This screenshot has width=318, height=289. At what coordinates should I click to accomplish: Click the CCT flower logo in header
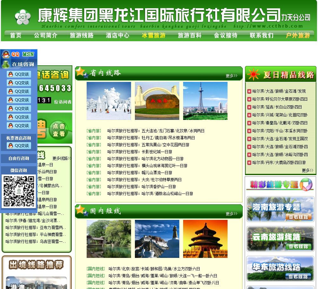pyautogui.click(x=23, y=17)
